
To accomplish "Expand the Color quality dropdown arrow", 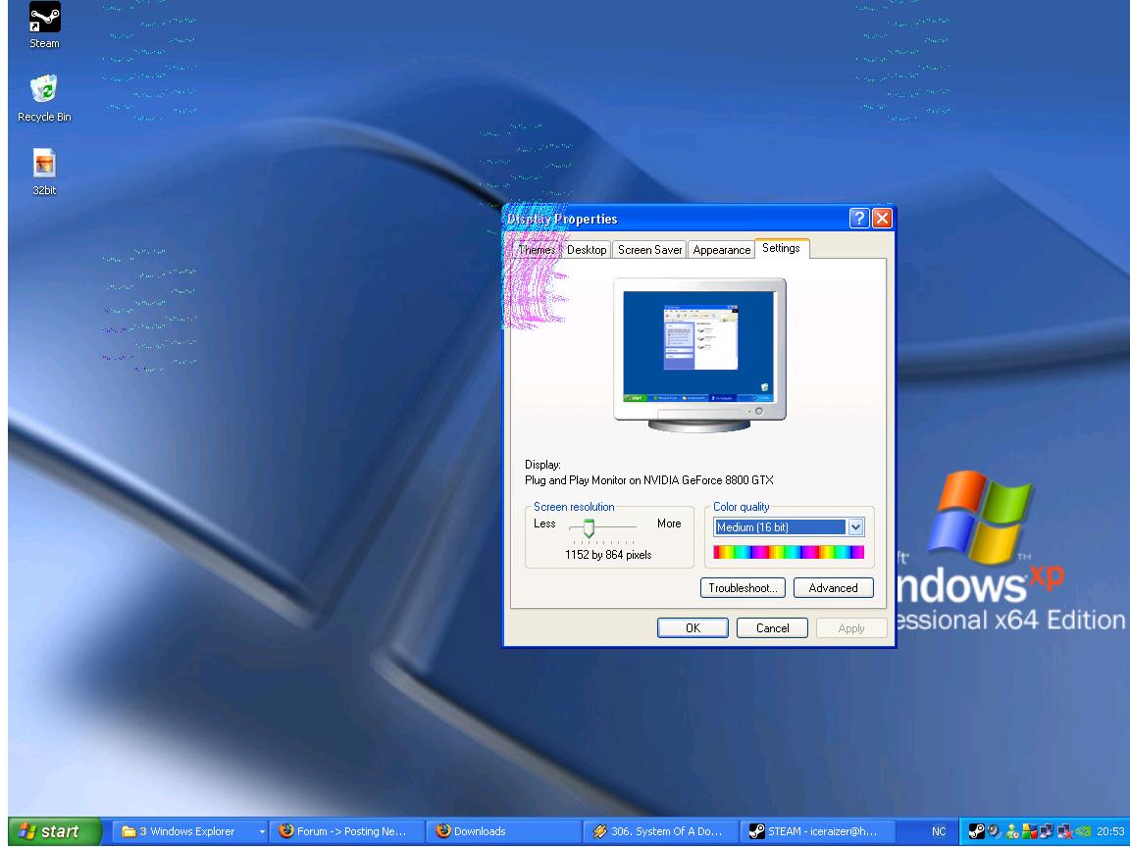I will [x=855, y=527].
